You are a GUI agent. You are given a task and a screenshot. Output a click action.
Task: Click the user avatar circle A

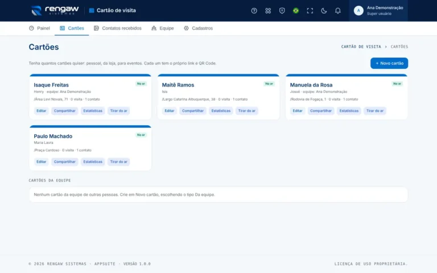(358, 11)
